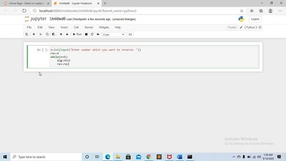Click the Type here to search box
Screen dimensions: 286x161
pos(46,157)
